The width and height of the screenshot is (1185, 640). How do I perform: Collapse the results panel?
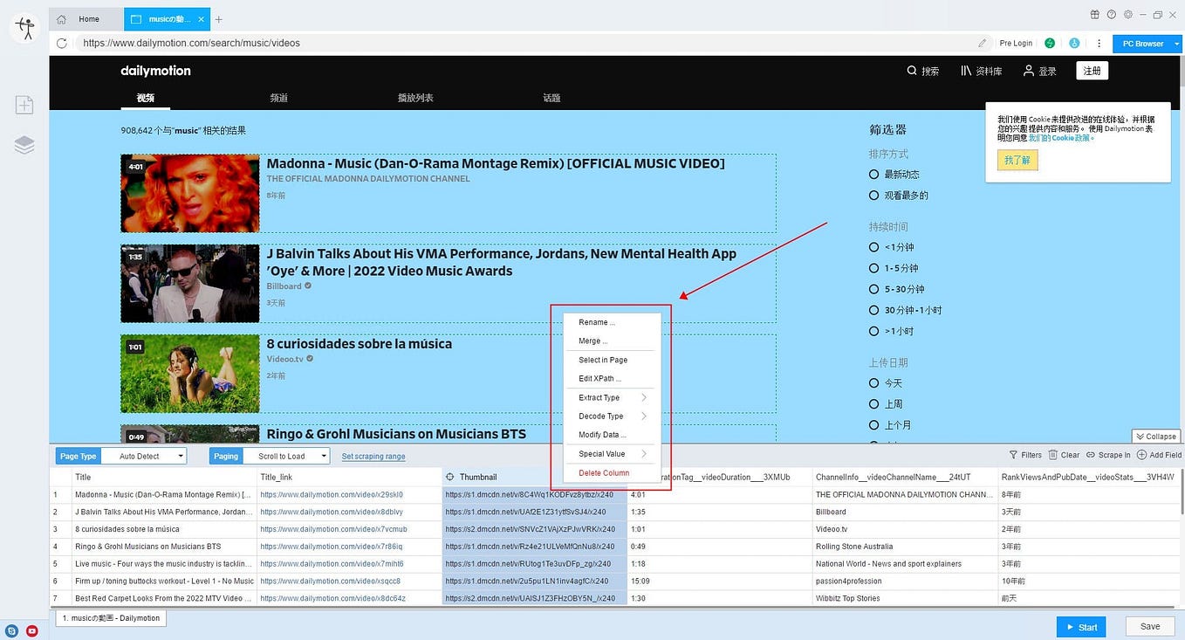pos(1154,436)
